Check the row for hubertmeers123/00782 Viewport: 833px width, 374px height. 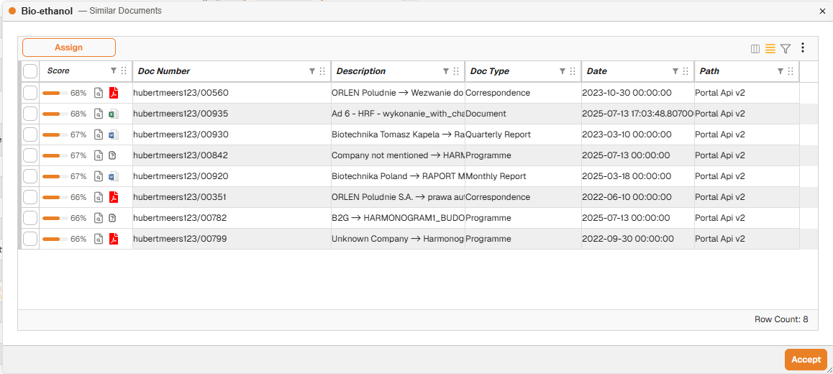[x=30, y=218]
